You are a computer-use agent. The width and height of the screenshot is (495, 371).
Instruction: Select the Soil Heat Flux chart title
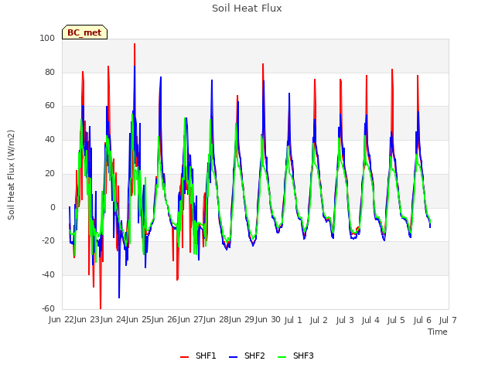(x=247, y=9)
